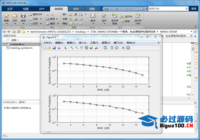Open Figure 1 桌面(D) menu
200x140 pixels.
click(106, 43)
